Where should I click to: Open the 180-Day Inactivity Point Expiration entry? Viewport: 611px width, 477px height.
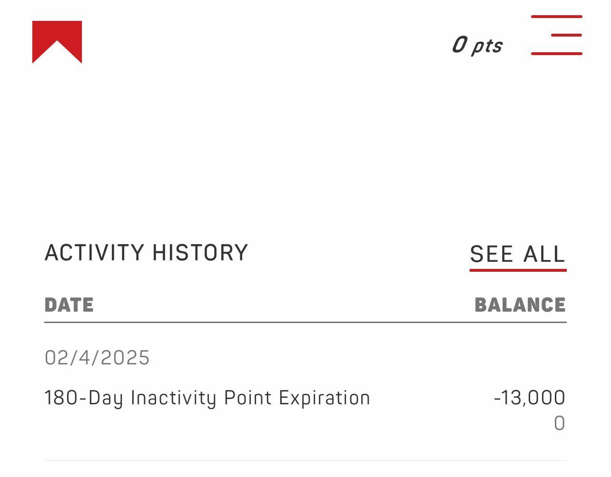[x=207, y=398]
